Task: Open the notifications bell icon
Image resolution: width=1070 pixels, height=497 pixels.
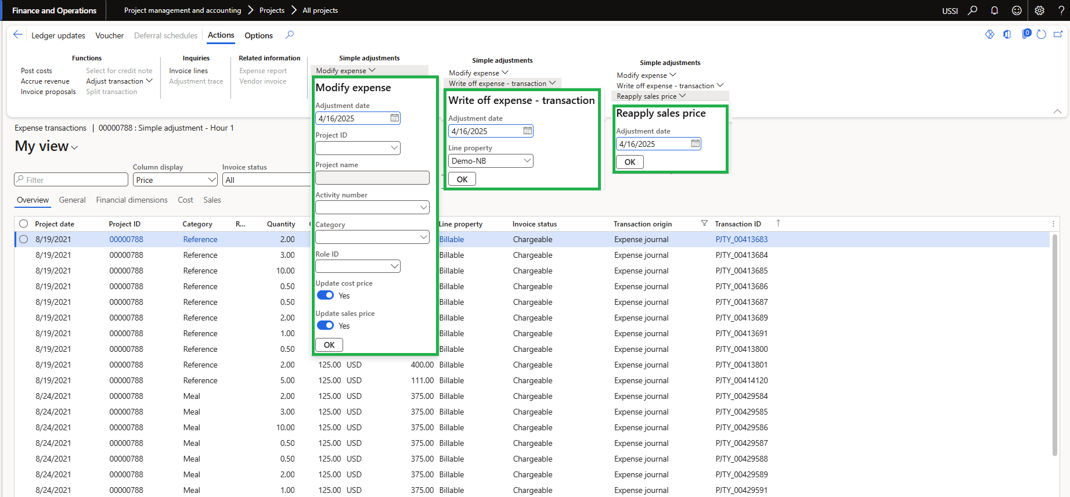Action: pyautogui.click(x=995, y=10)
